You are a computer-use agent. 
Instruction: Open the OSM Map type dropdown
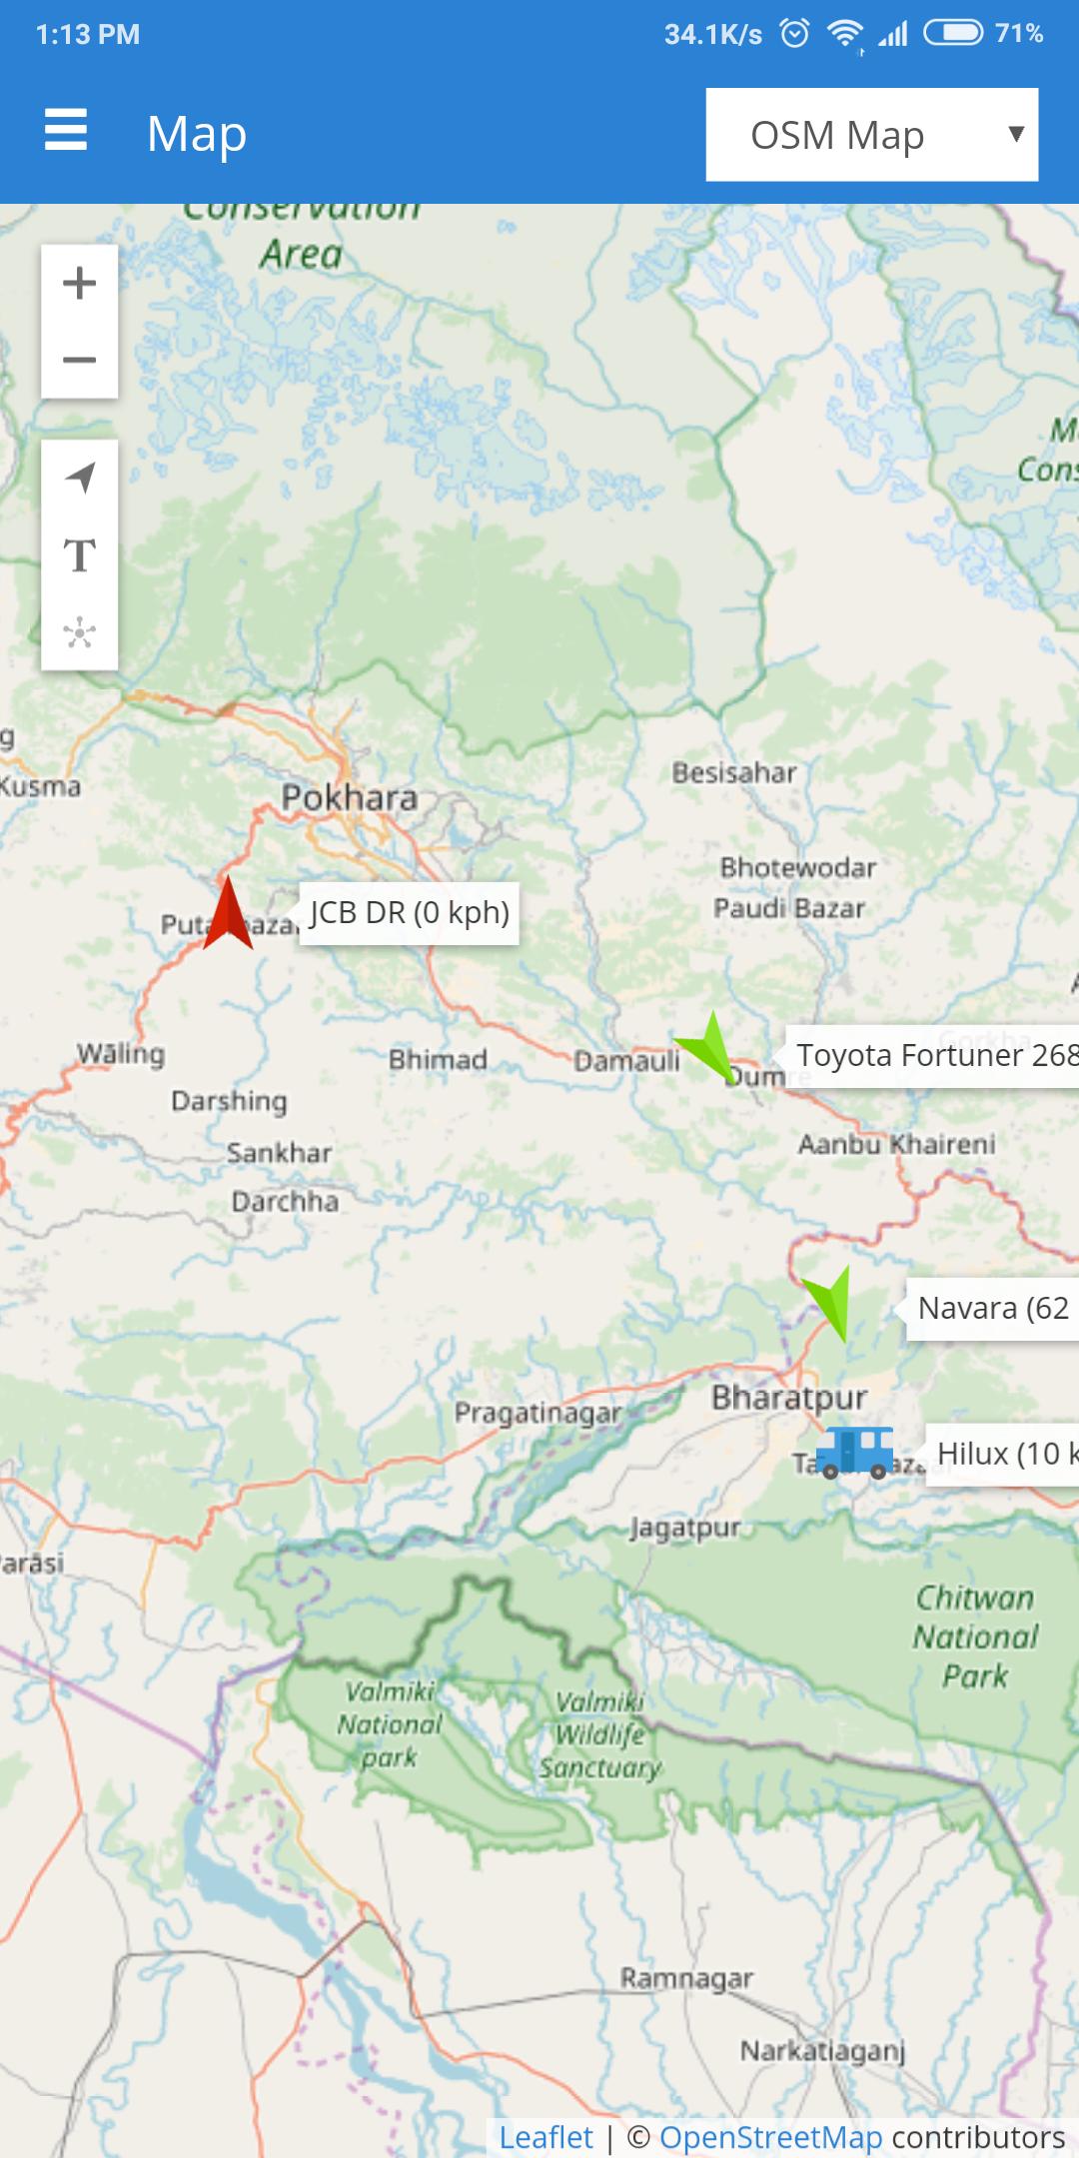(x=872, y=135)
